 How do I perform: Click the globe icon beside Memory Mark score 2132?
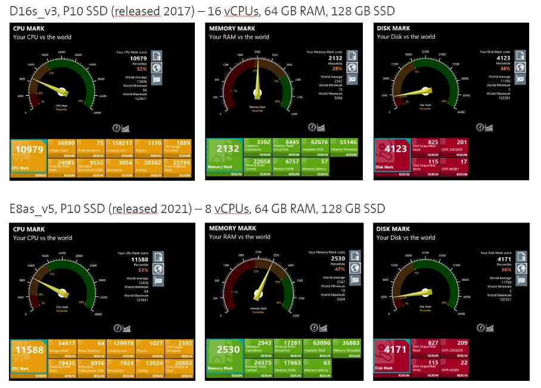coord(352,67)
